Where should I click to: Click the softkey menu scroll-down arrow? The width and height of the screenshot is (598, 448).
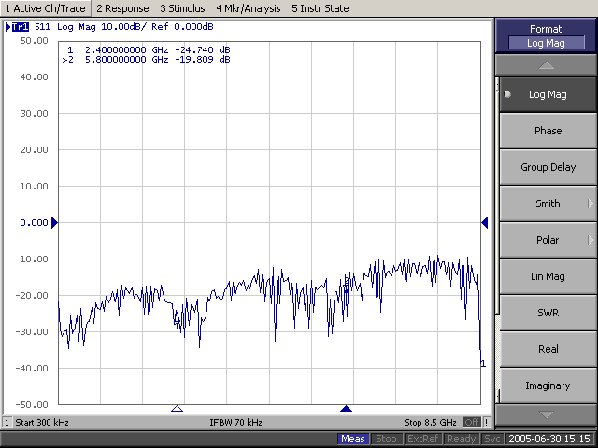(546, 414)
